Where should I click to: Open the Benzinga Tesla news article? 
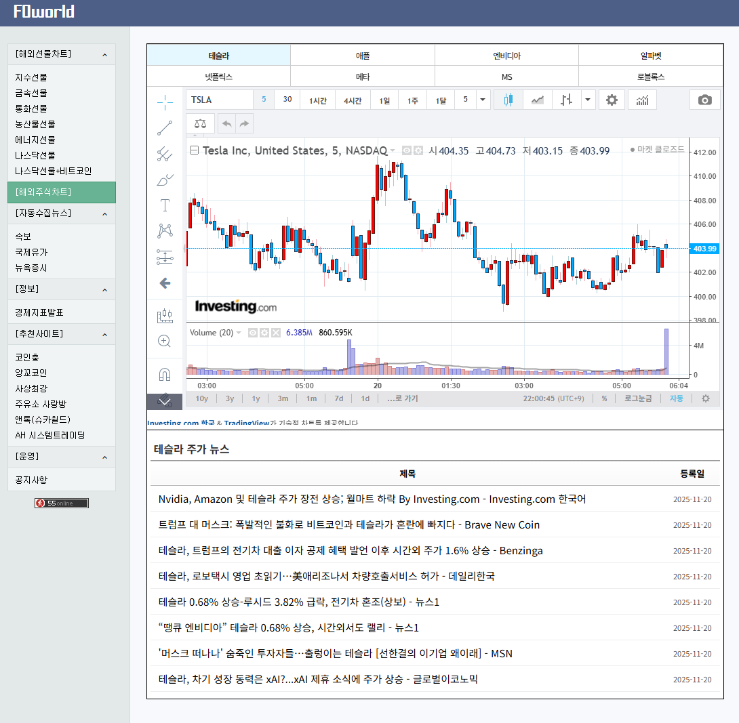pos(350,551)
